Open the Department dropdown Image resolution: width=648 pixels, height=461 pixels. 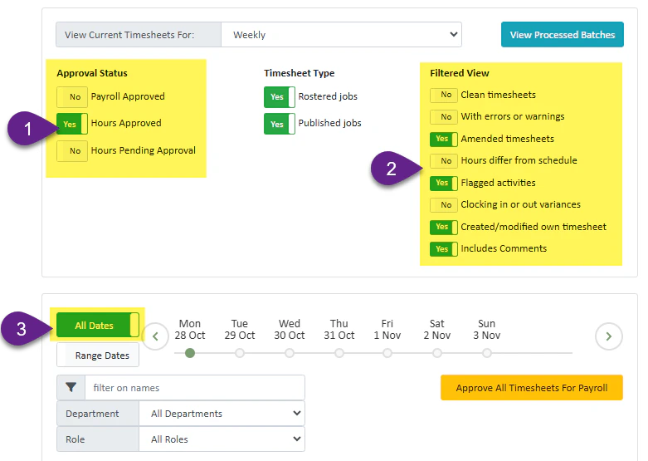tap(222, 414)
